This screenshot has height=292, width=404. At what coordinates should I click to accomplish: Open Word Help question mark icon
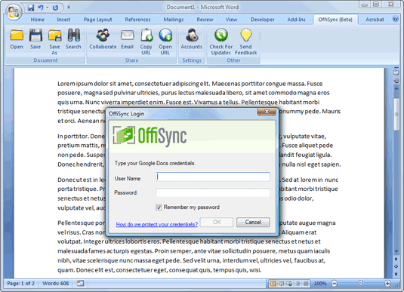[395, 19]
